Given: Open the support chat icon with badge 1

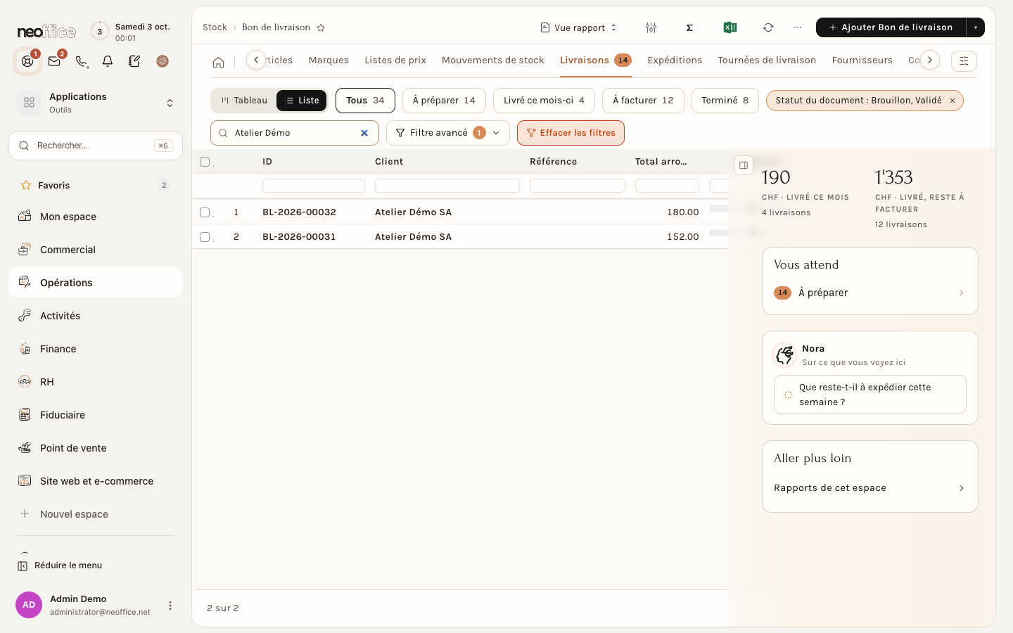Looking at the screenshot, I should (x=27, y=61).
